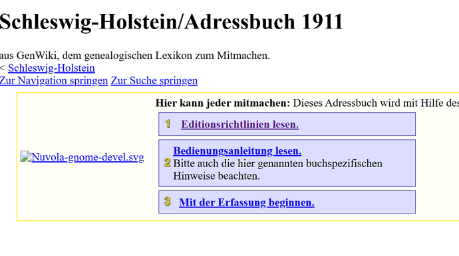Click the text 'Hier kann jeder mitmachen:'
This screenshot has width=459, height=256.
tap(222, 103)
